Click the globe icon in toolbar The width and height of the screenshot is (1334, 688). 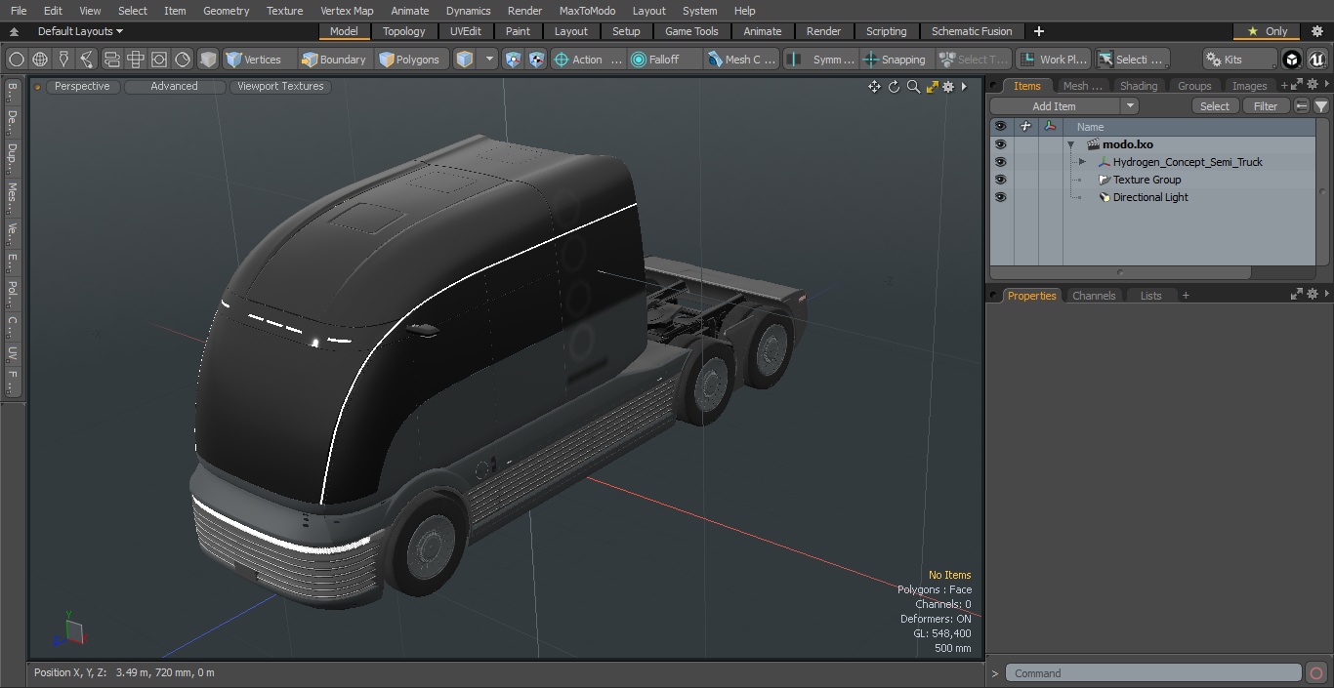pos(40,60)
